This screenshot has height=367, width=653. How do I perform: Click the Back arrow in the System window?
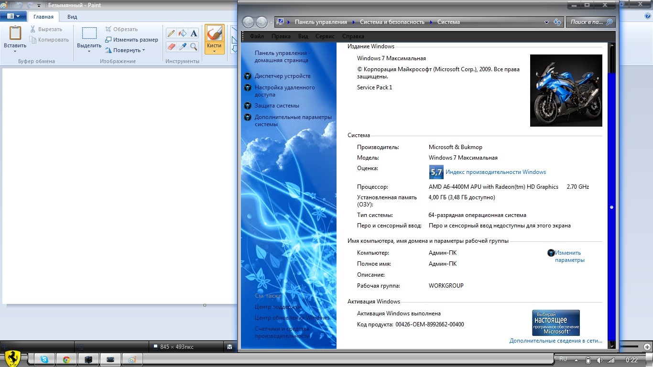point(248,22)
